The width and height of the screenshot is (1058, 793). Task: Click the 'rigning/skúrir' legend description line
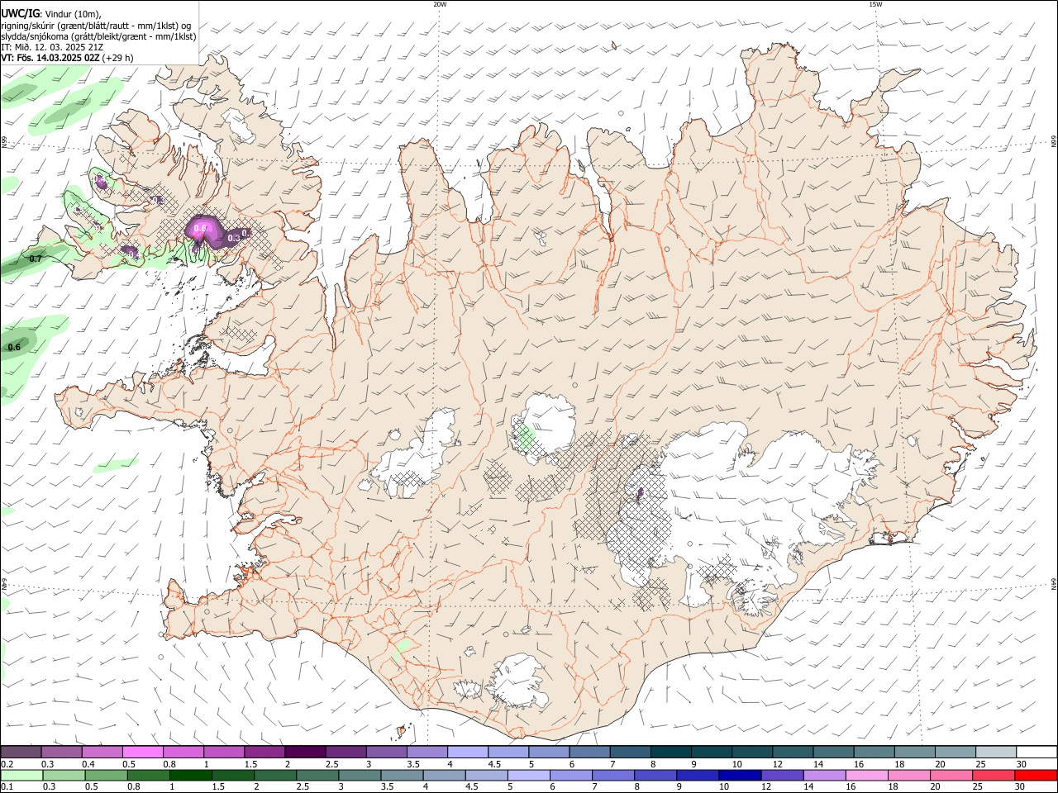[96, 26]
